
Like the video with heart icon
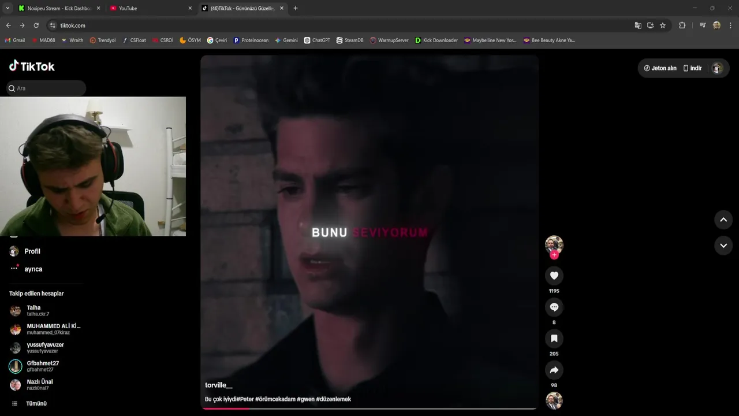(554, 276)
